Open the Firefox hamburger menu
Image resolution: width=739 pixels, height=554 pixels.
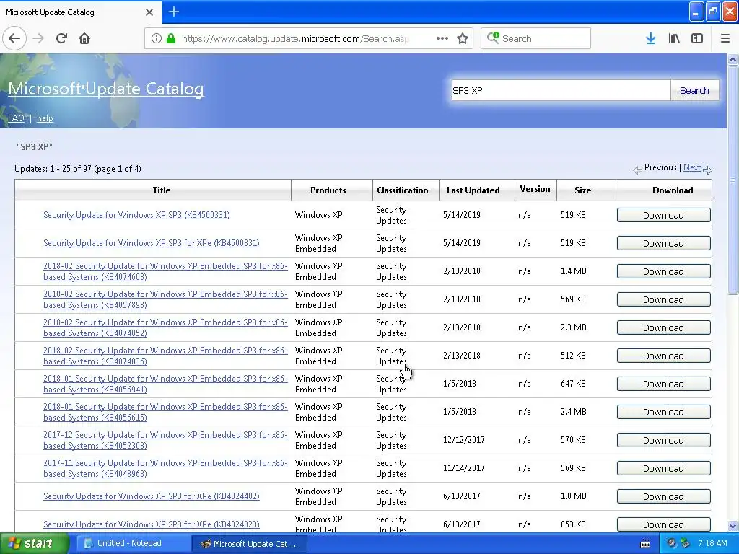pyautogui.click(x=725, y=38)
